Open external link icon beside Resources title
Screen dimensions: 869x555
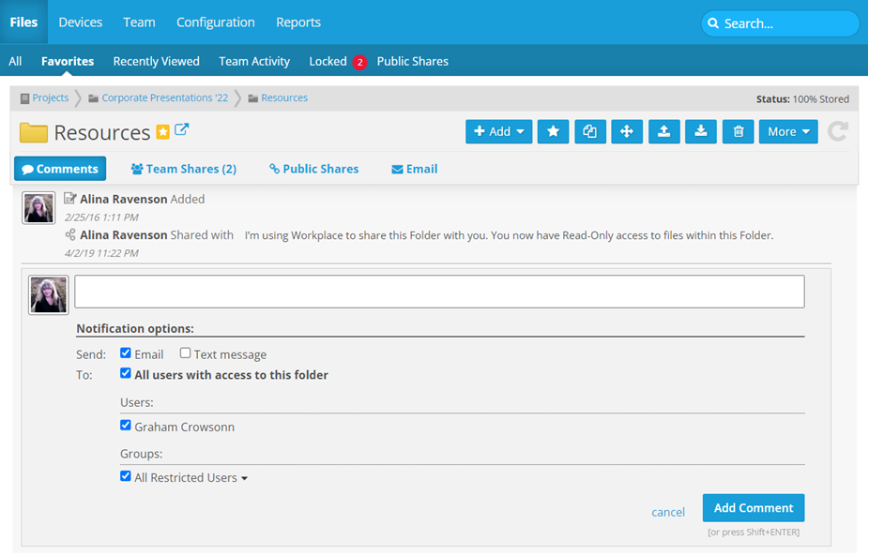click(182, 130)
